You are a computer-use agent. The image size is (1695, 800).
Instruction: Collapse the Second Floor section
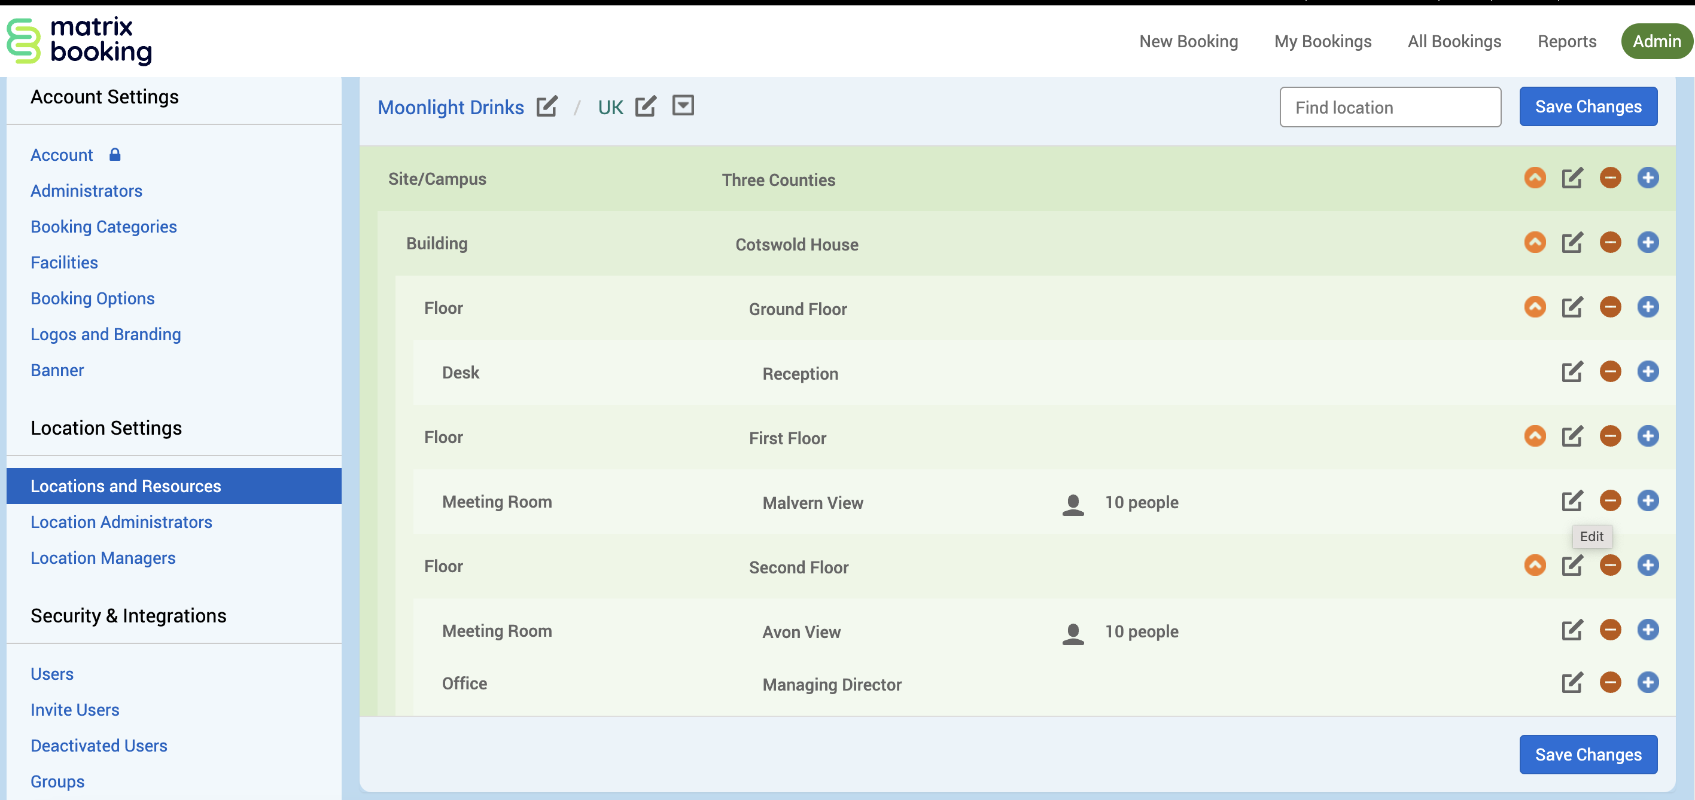pyautogui.click(x=1535, y=566)
